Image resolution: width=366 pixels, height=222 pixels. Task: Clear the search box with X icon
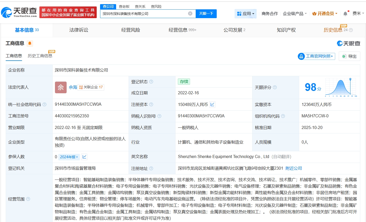[x=190, y=13]
